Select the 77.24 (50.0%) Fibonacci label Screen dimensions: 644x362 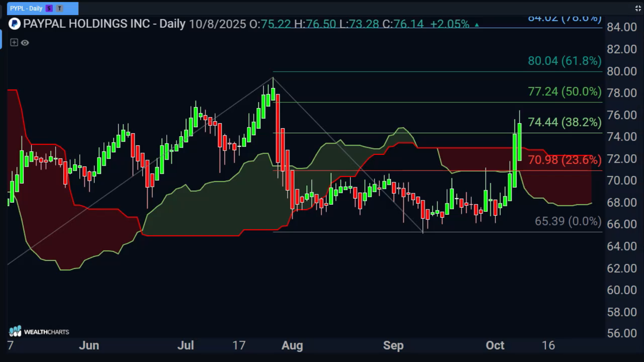(x=565, y=92)
